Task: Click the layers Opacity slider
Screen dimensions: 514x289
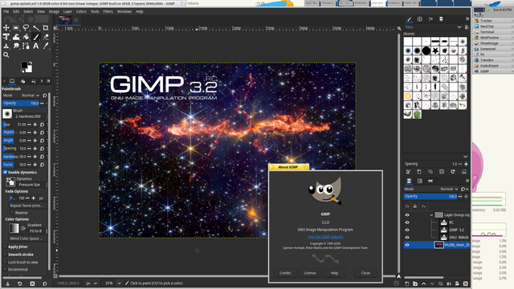Action: pos(430,196)
